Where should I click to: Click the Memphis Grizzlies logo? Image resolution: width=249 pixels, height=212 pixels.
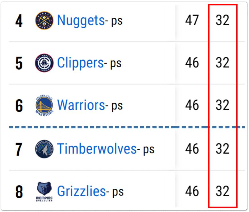44,192
